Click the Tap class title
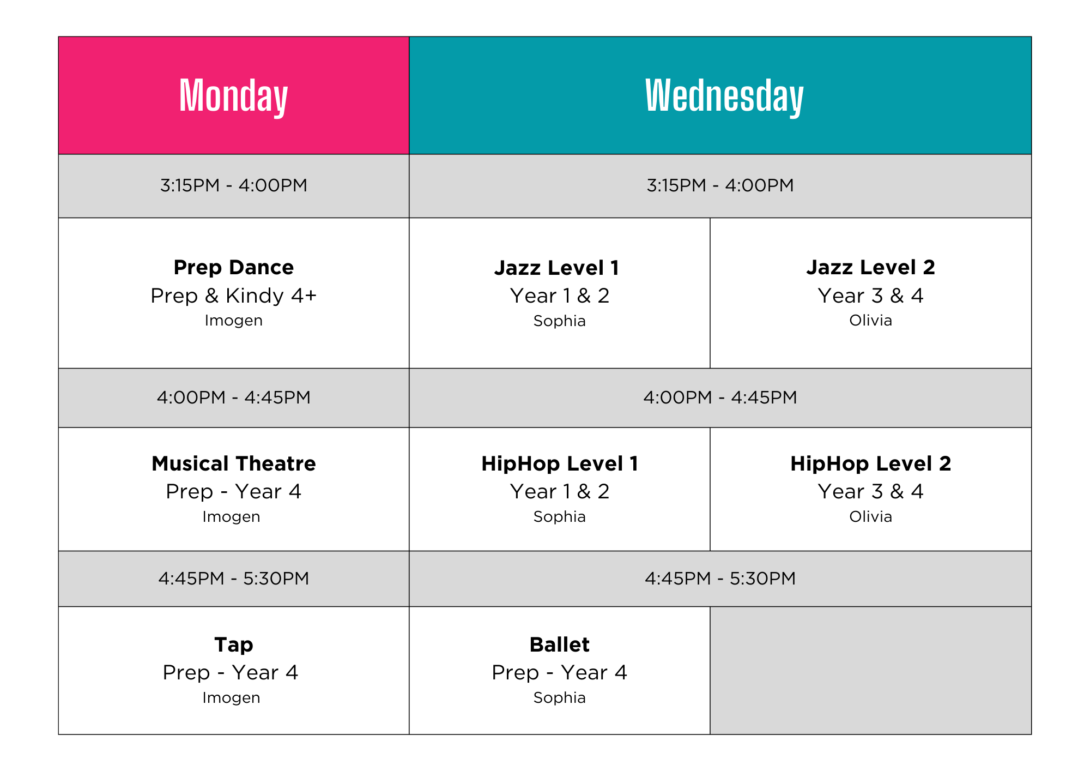1090x771 pixels. [233, 645]
